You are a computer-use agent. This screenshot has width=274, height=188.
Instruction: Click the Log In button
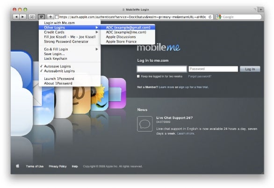pyautogui.click(x=250, y=69)
